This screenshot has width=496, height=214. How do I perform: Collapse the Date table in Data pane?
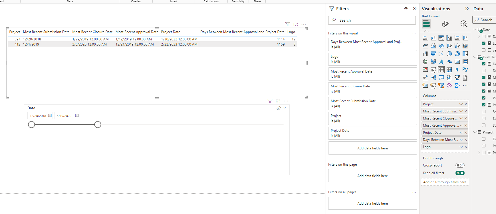tap(475, 30)
